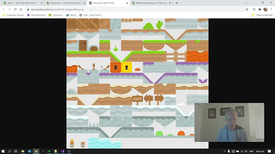Open the Chrome profile avatar
This screenshot has width=275, height=154.
pos(265,9)
